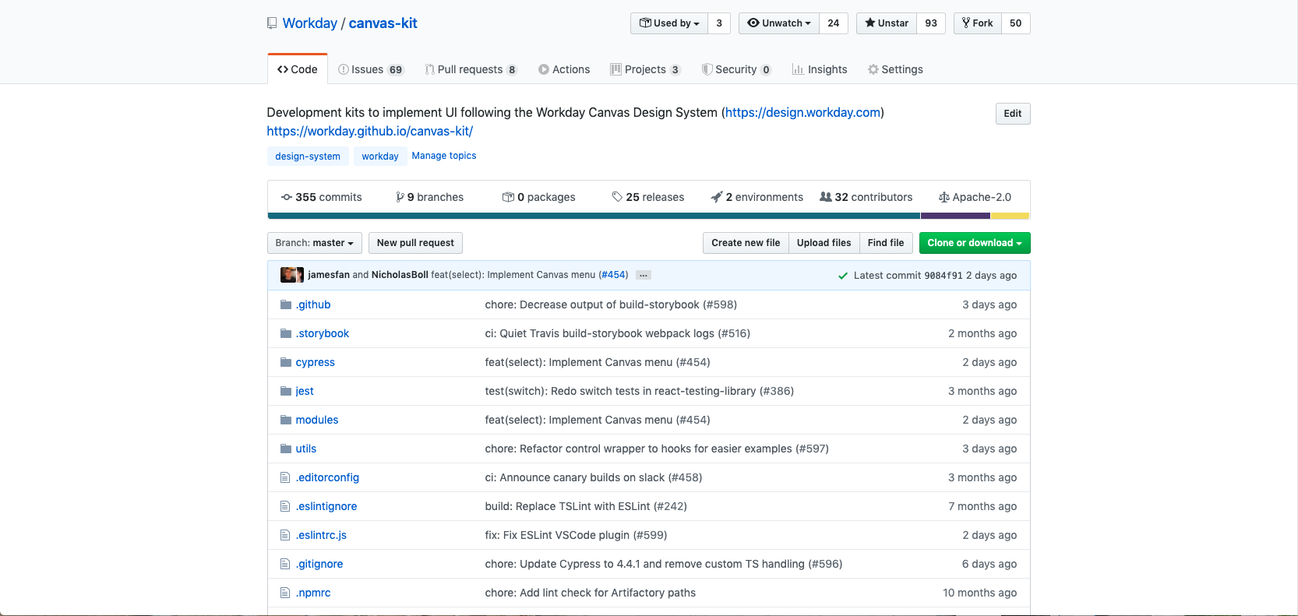Open commit 'Add lint check for Artifactory paths'
1298x616 pixels.
[590, 593]
